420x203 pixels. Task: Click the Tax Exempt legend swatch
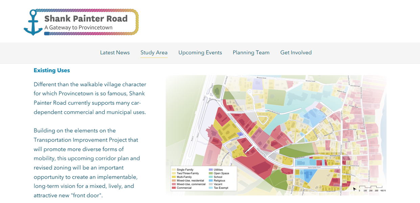[211, 188]
